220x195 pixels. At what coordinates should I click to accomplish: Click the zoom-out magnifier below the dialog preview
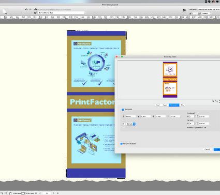[217, 101]
